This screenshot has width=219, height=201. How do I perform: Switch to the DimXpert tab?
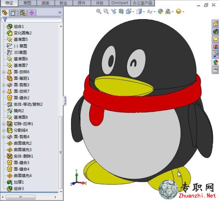pyautogui.click(x=120, y=3)
